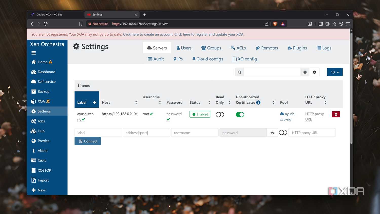This screenshot has width=380, height=214.
Task: Click here to create an account link
Action: pos(148,34)
